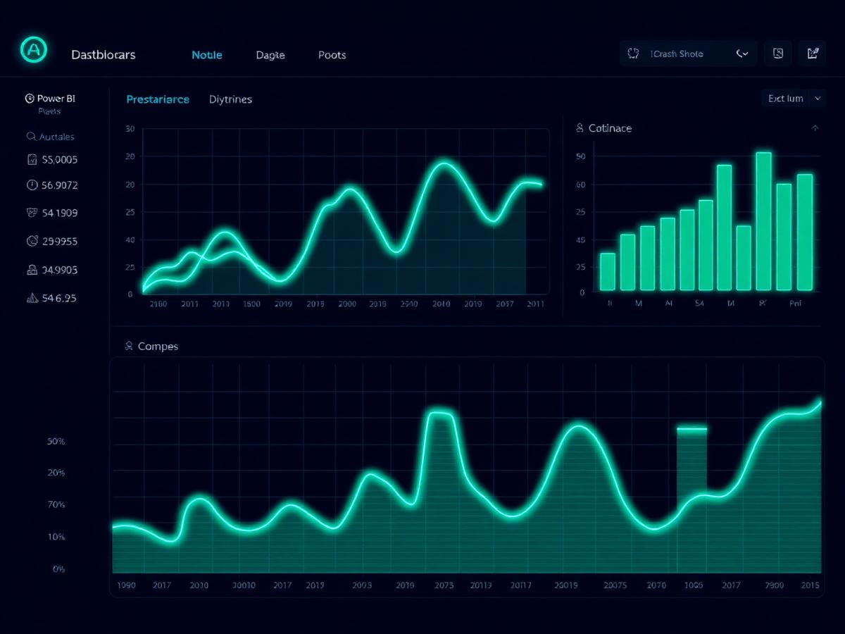Click the person icon beside Compes
845x634 pixels.
click(x=129, y=346)
